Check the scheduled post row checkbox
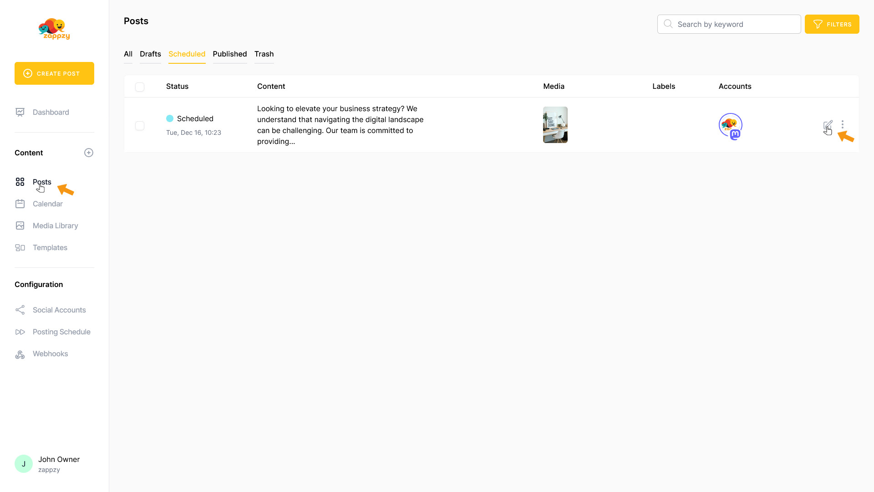 [140, 125]
